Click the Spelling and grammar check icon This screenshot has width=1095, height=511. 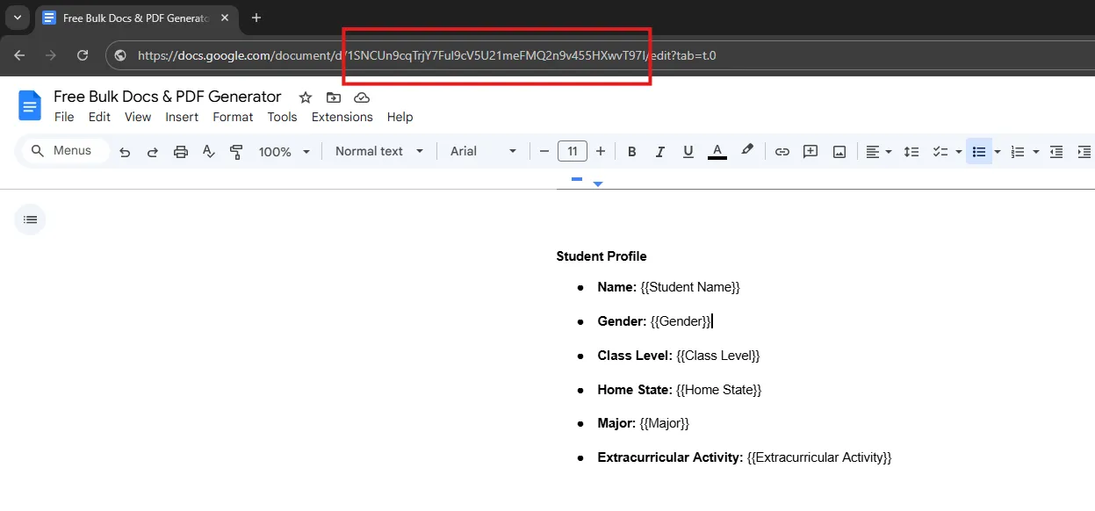pyautogui.click(x=209, y=152)
